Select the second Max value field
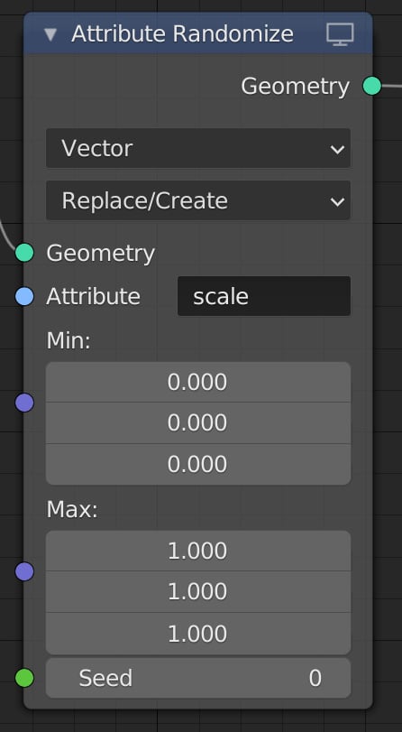402x732 pixels. click(x=198, y=592)
